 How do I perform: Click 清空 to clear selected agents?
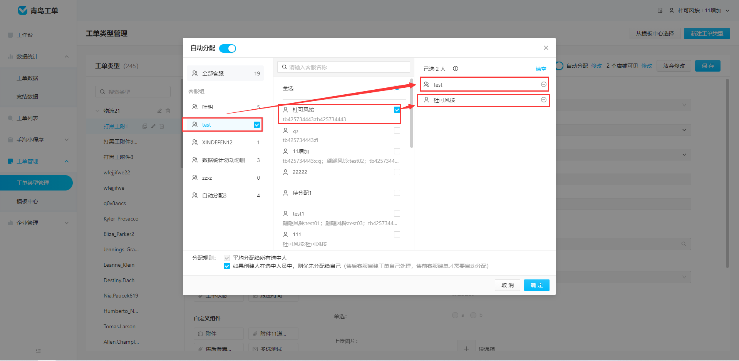(541, 69)
